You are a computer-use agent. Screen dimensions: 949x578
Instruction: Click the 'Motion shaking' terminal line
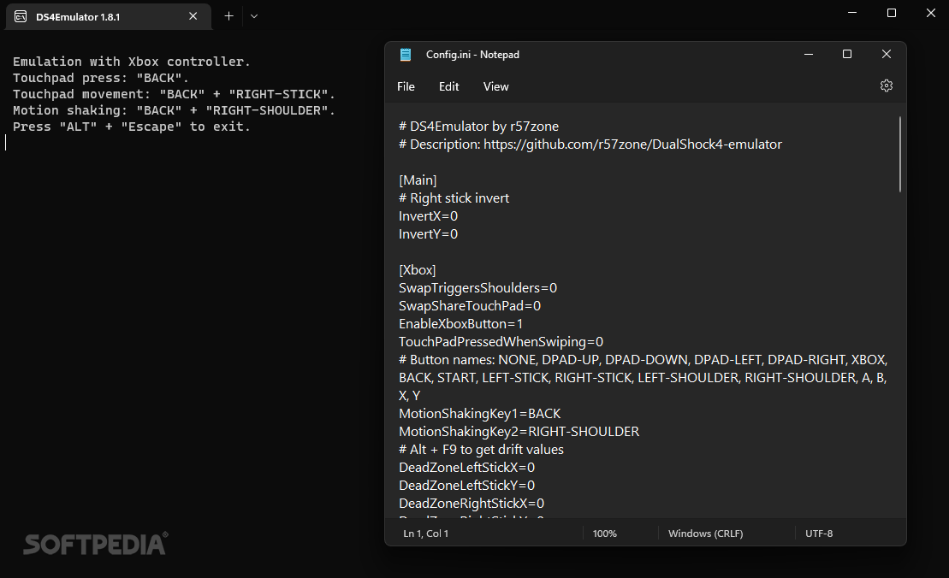tap(174, 110)
